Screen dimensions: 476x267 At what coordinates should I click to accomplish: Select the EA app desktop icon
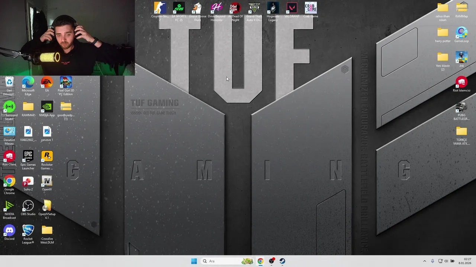[47, 82]
